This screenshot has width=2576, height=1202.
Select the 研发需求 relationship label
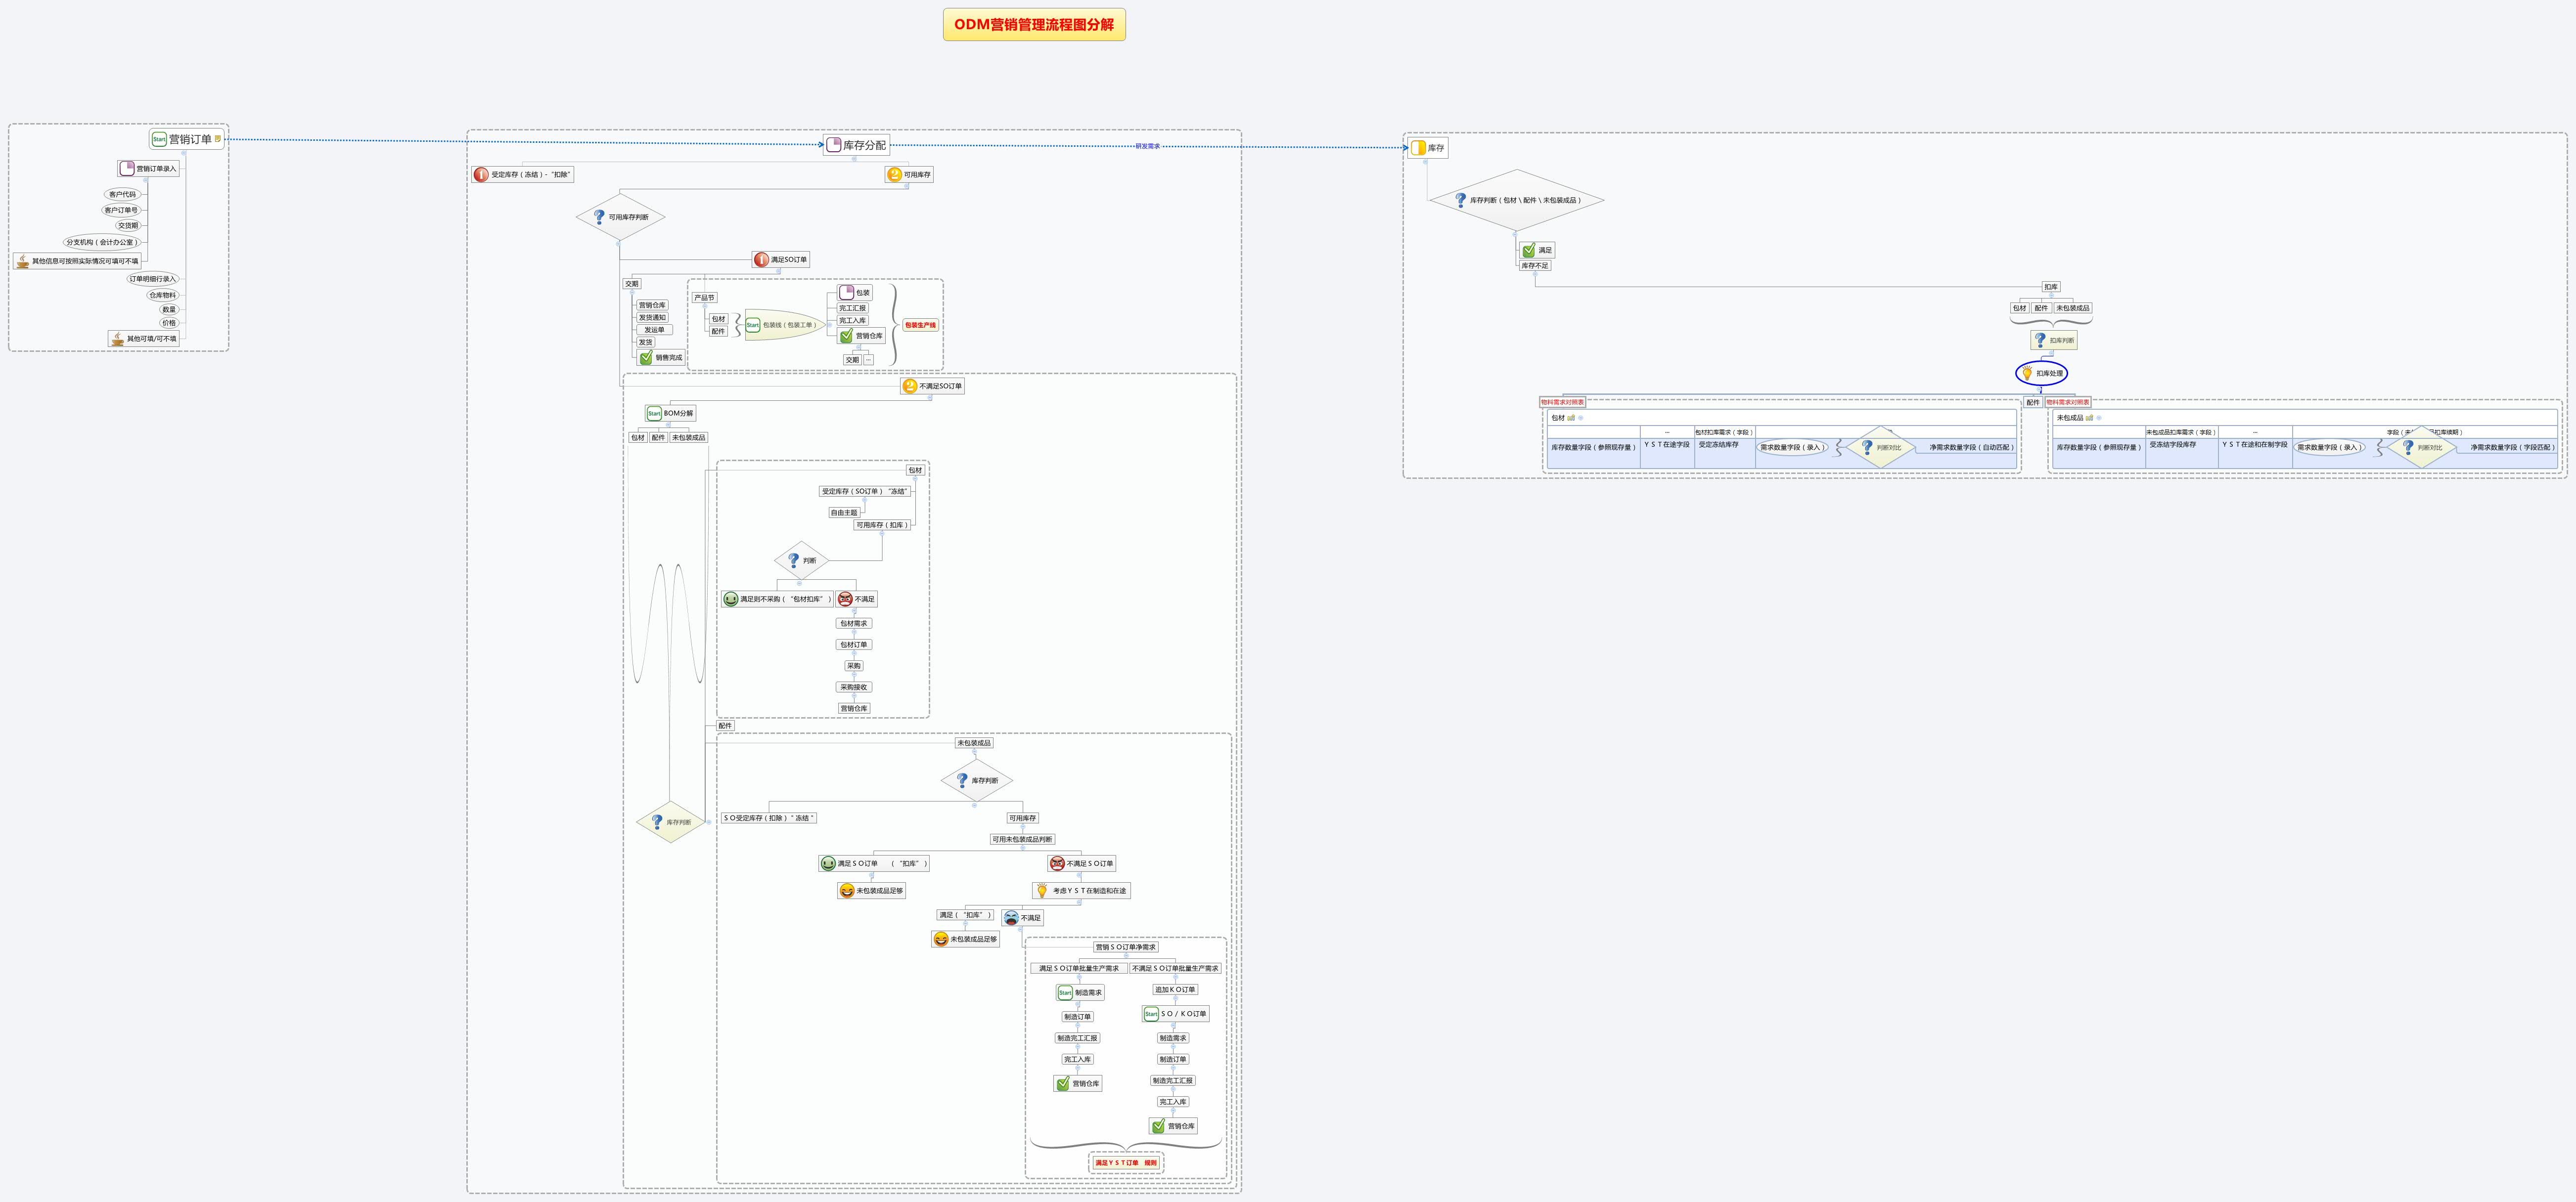pos(1147,147)
